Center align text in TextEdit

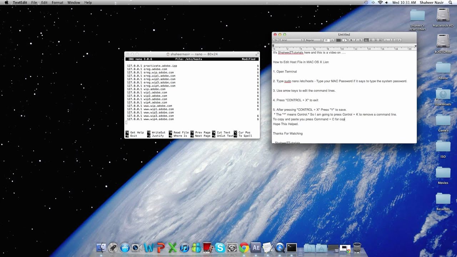371,40
